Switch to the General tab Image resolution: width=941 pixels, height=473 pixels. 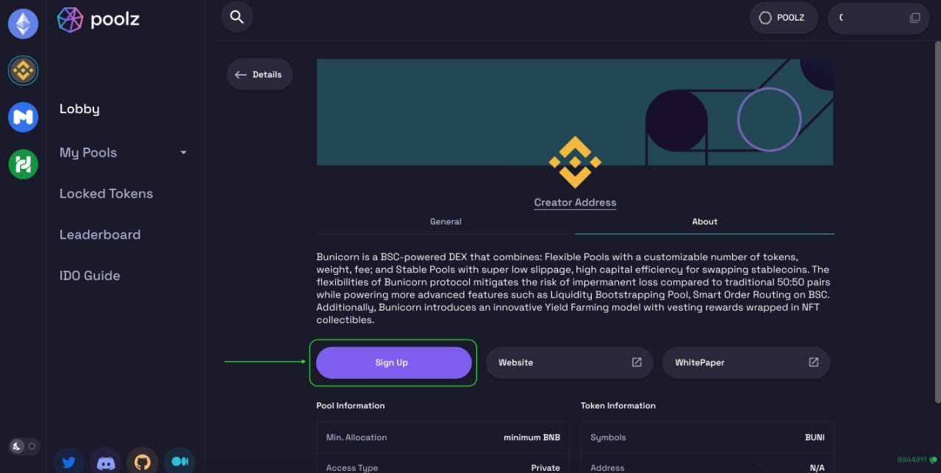(446, 222)
